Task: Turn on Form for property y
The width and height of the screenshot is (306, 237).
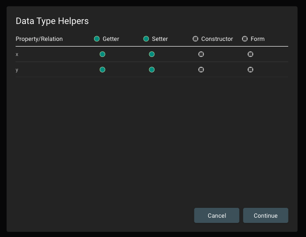Action: click(250, 70)
